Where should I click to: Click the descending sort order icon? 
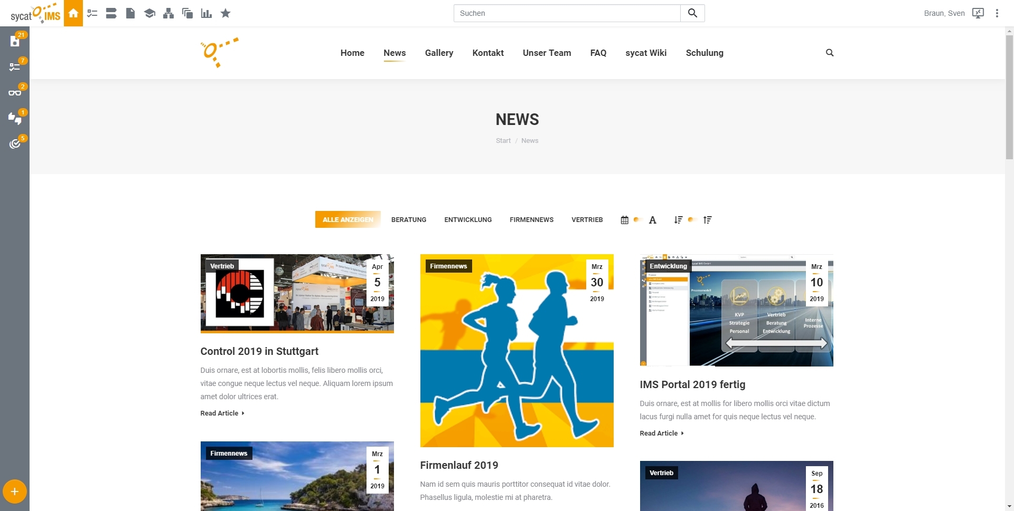[x=679, y=220]
